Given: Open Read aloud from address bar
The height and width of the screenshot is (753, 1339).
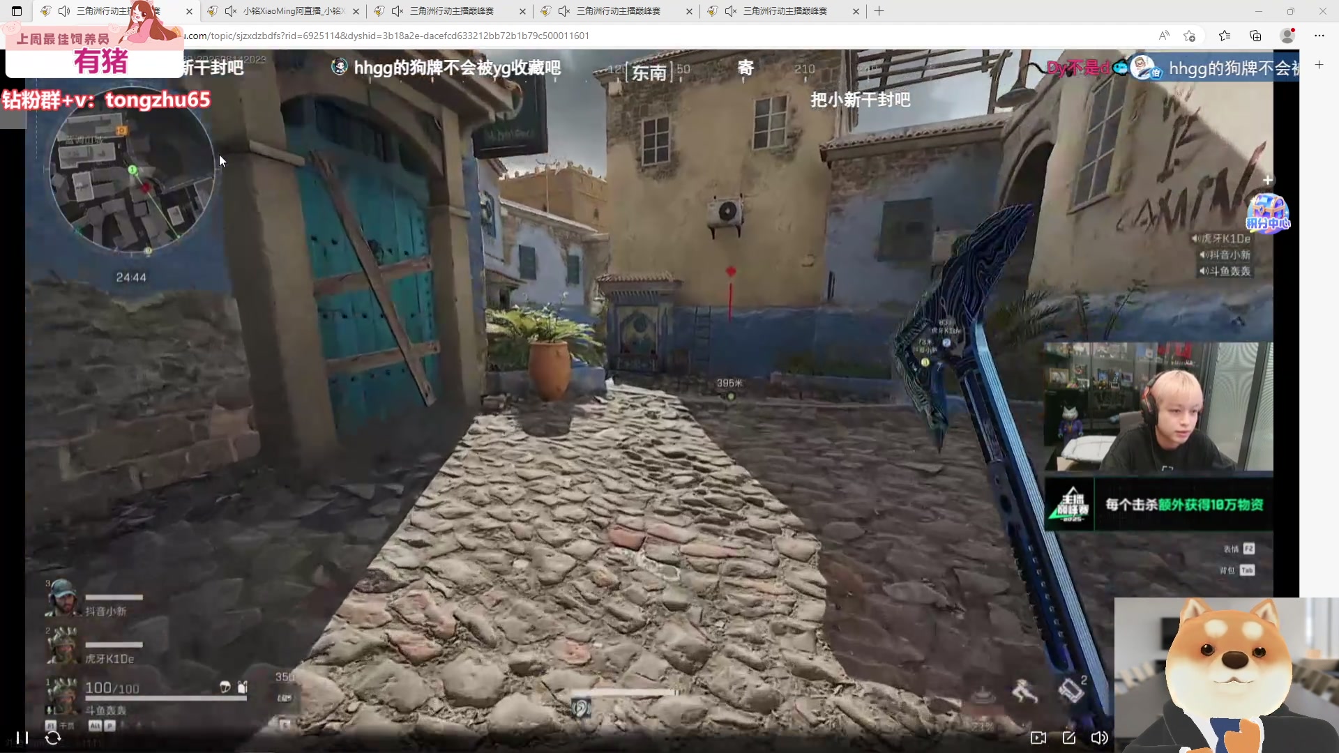Looking at the screenshot, I should (x=1164, y=36).
